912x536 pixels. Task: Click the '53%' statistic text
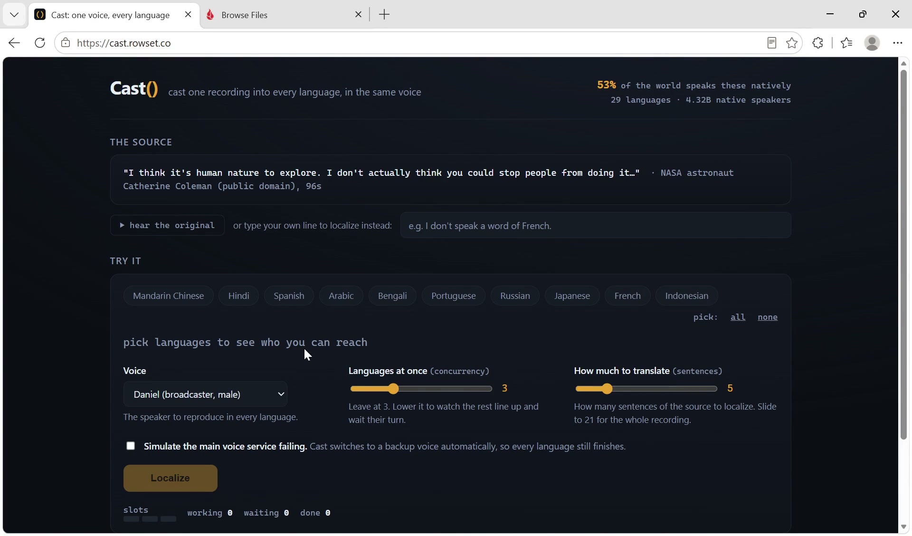607,85
